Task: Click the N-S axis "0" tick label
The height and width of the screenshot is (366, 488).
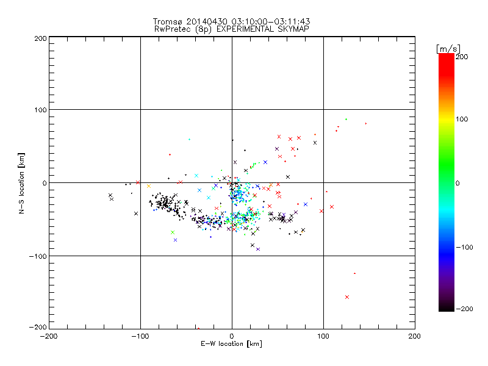Action: coord(45,183)
